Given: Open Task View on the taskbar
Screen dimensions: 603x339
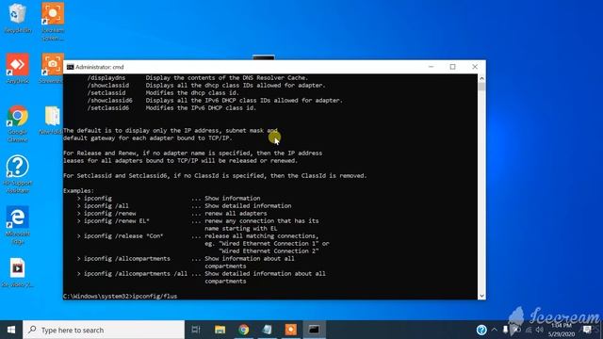Looking at the screenshot, I should [x=196, y=330].
